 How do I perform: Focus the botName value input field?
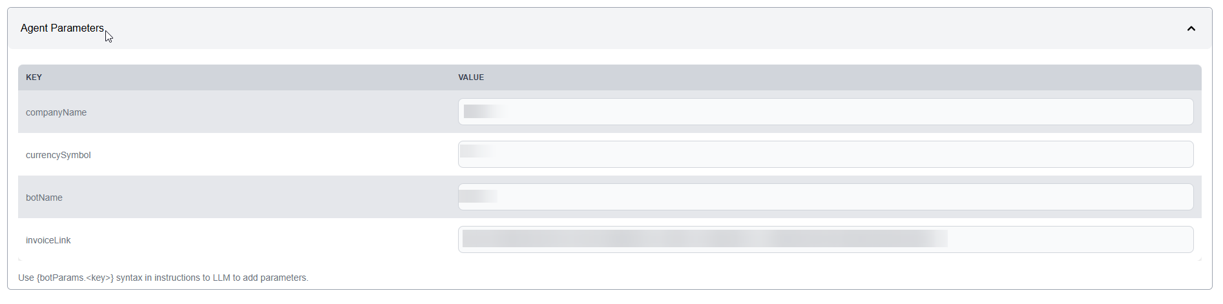click(x=825, y=197)
